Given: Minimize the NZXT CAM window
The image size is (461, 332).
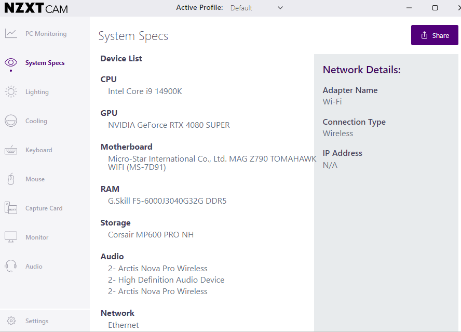Looking at the screenshot, I should click(409, 8).
